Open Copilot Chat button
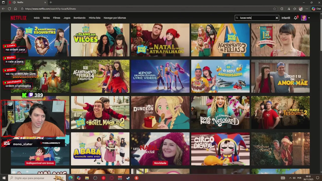The image size is (322, 181). click(316, 9)
